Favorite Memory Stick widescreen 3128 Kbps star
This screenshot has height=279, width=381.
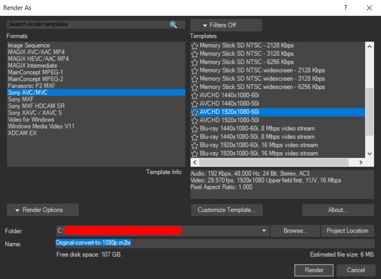coord(194,79)
